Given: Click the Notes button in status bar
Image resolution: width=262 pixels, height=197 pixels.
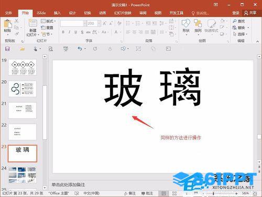Looking at the screenshot, I should pos(130,193).
